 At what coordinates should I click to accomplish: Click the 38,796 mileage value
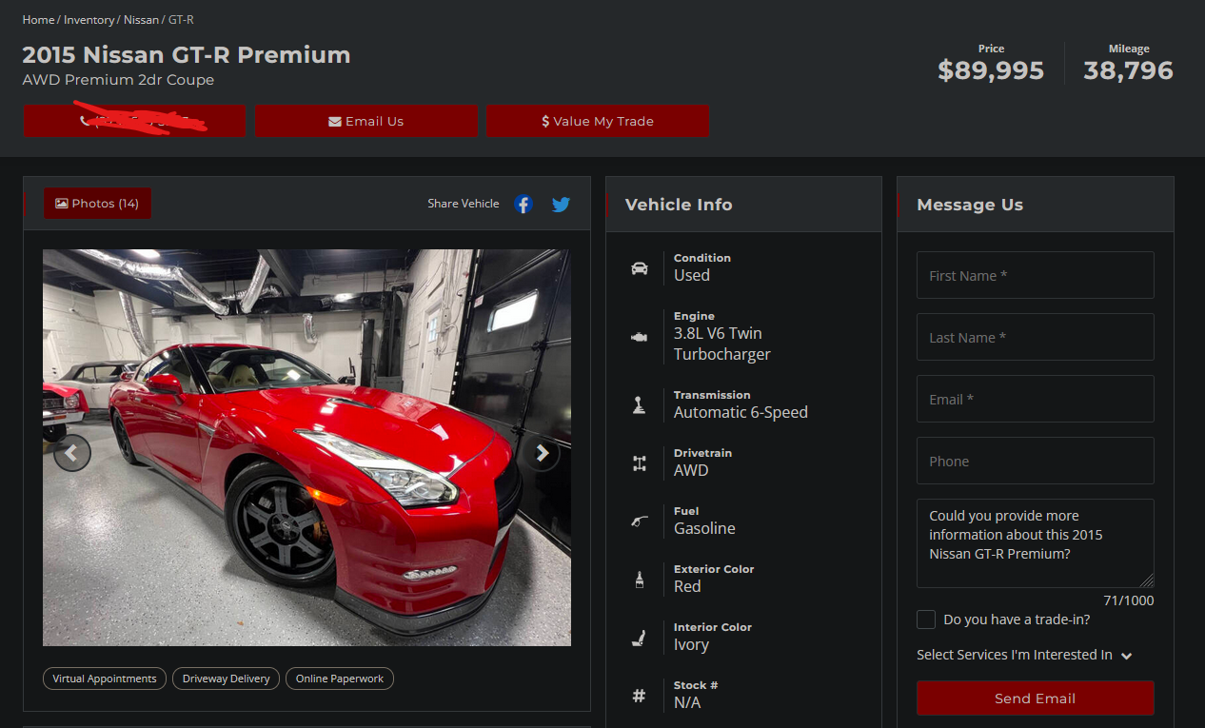click(1128, 70)
